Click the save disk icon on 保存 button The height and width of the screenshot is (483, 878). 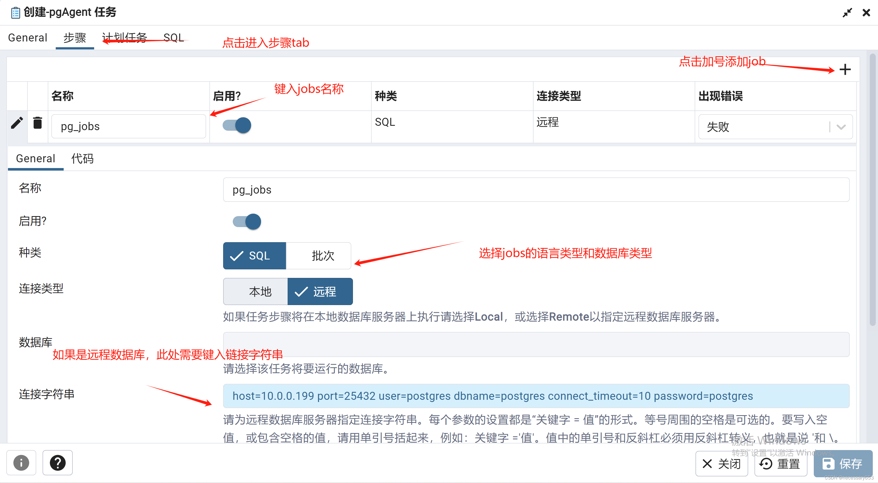point(828,464)
